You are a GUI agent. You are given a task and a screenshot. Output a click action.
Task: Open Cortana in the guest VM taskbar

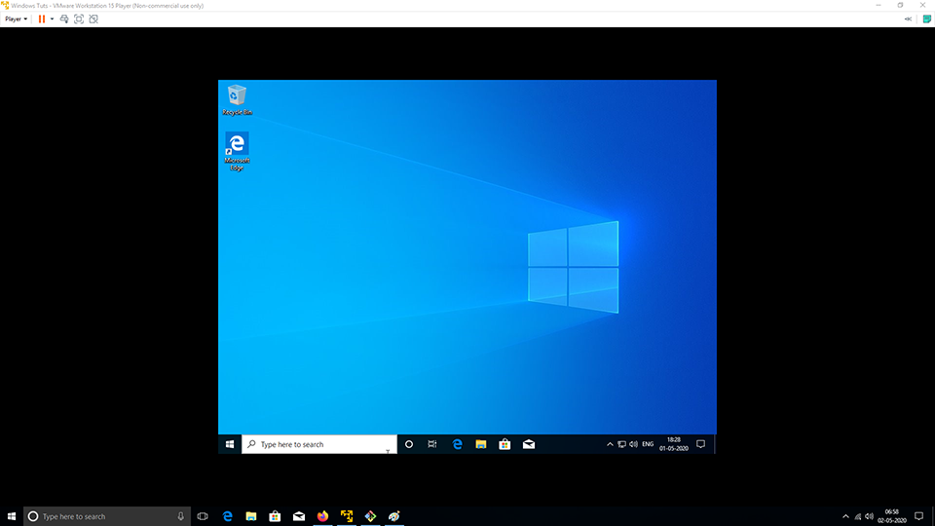pos(409,444)
